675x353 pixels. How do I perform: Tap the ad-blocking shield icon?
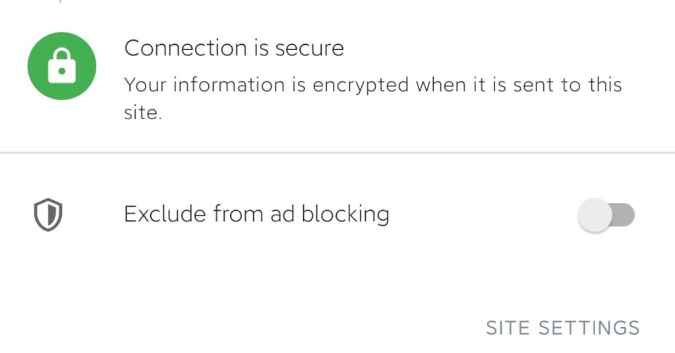click(x=48, y=215)
